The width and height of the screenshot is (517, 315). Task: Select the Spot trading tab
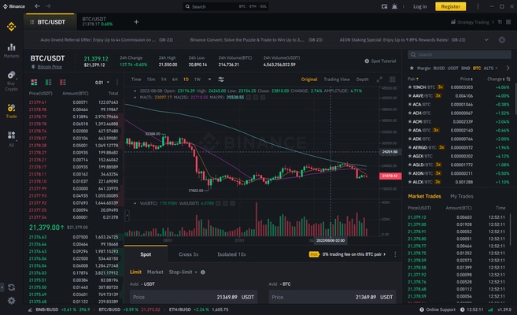point(146,254)
